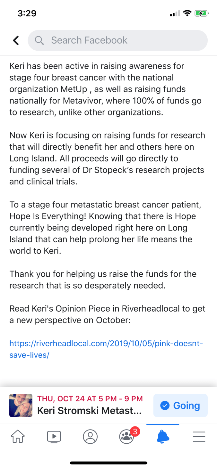
Task: Tap the Keri Stromski event title
Action: point(89,411)
